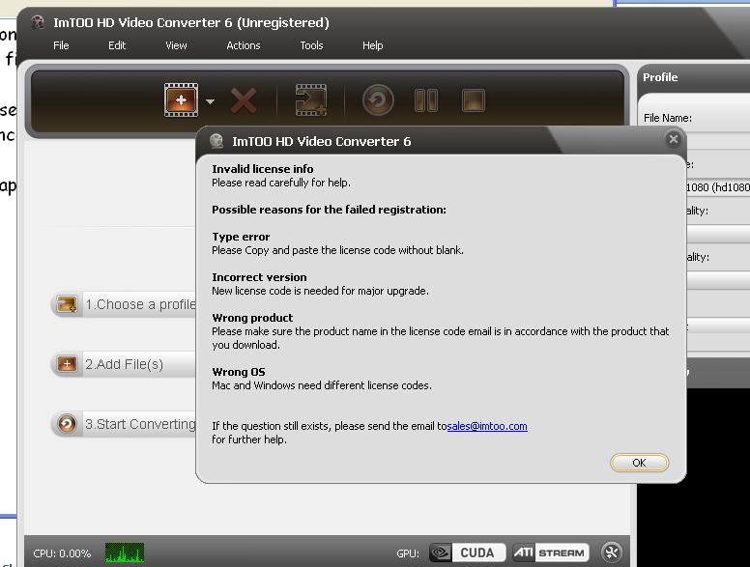Open the Add File dropdown arrow
This screenshot has height=567, width=750.
pos(210,101)
